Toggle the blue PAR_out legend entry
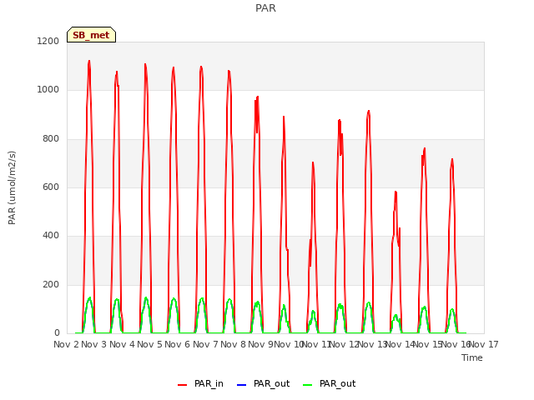This screenshot has height=400, width=534. [x=263, y=383]
